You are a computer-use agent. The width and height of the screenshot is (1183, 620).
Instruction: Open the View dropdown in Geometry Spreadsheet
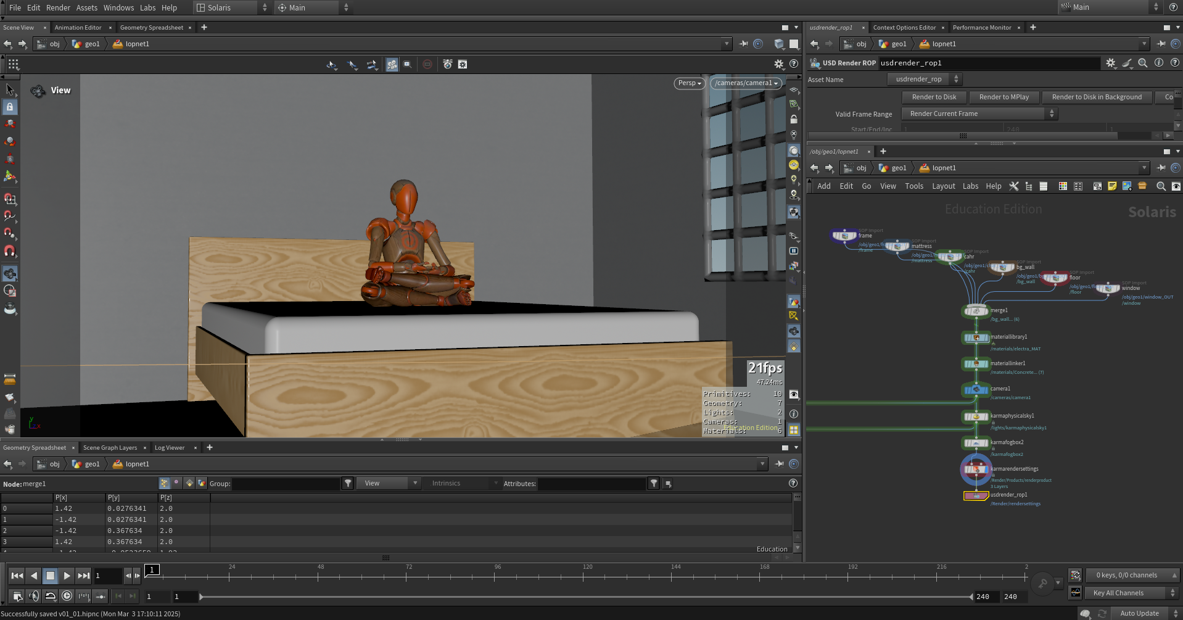(x=389, y=484)
